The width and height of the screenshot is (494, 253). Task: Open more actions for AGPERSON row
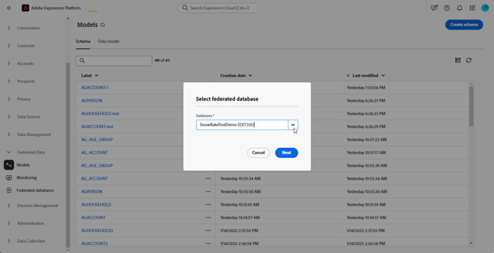coord(208,191)
